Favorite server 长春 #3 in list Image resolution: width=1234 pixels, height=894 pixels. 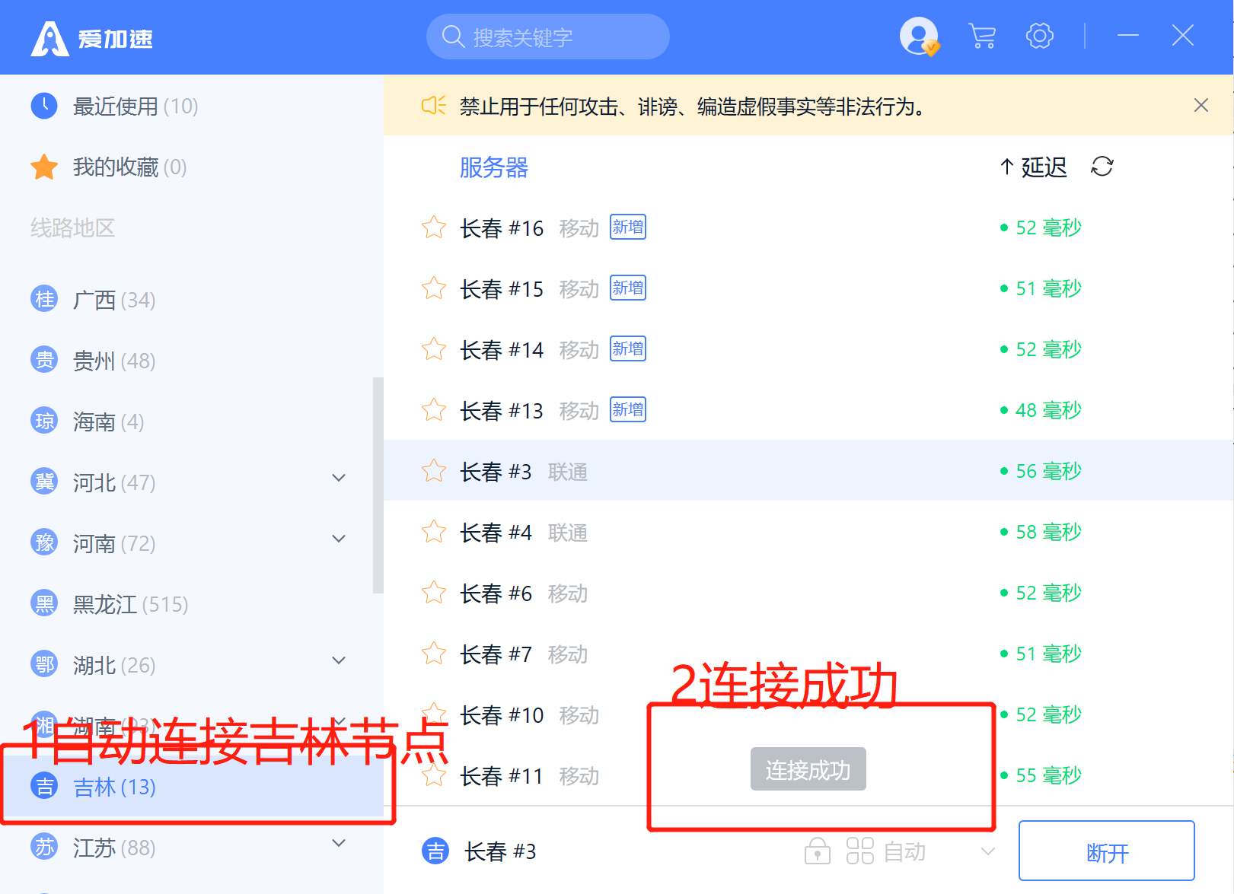pyautogui.click(x=434, y=471)
